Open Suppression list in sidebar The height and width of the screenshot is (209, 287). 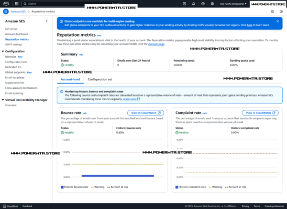coord(15,83)
